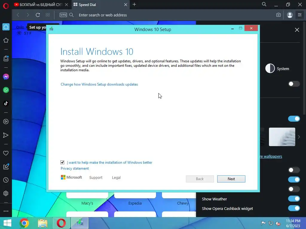This screenshot has height=229, width=306.
Task: Click the Opera taskbar icon
Action: (x=61, y=223)
